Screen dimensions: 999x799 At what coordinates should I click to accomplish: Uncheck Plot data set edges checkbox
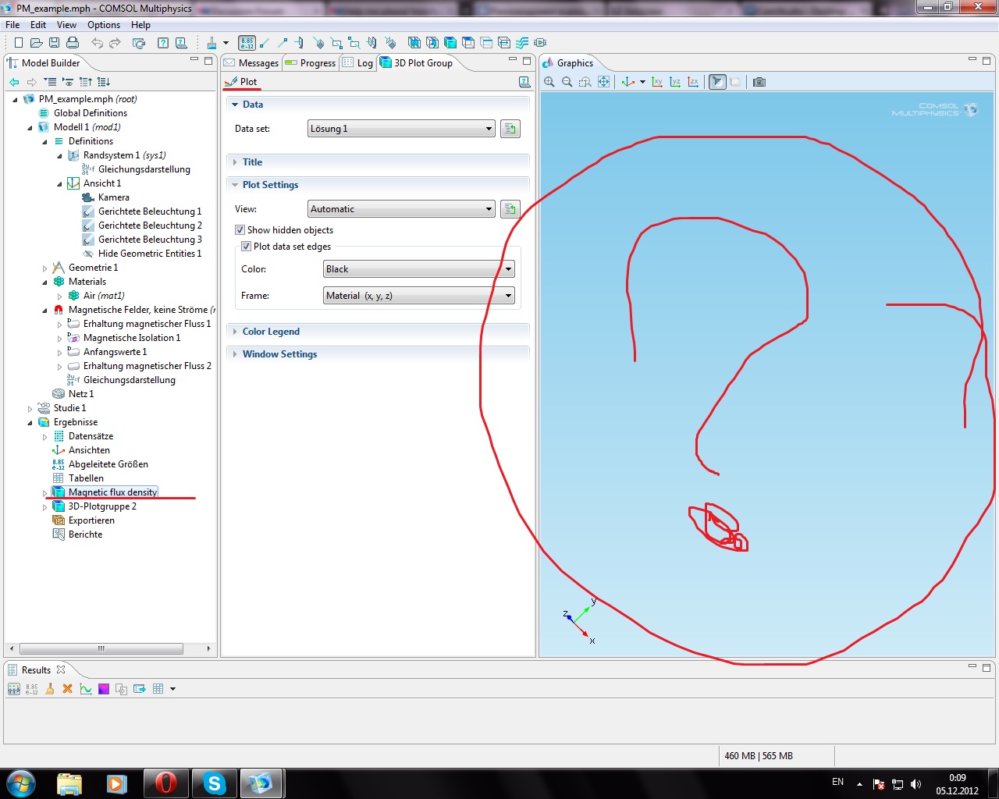[x=247, y=247]
